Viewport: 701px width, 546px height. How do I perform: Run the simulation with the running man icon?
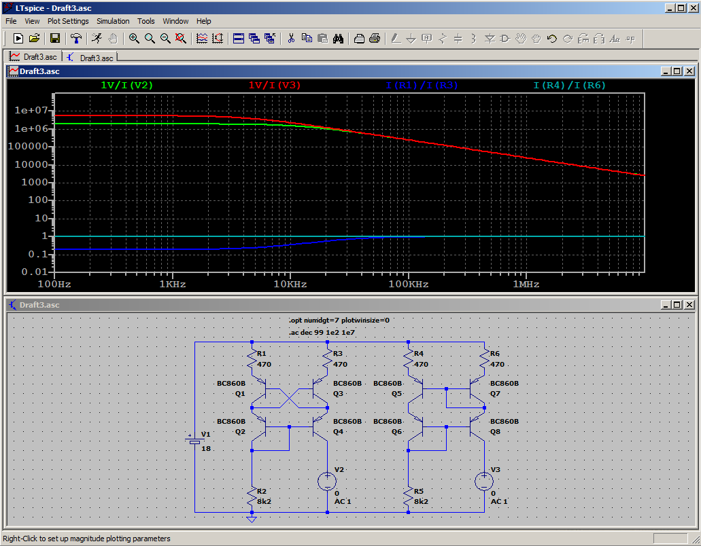[97, 39]
